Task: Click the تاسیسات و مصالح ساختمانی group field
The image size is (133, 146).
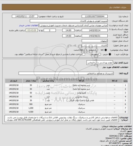Action: coord(66,73)
